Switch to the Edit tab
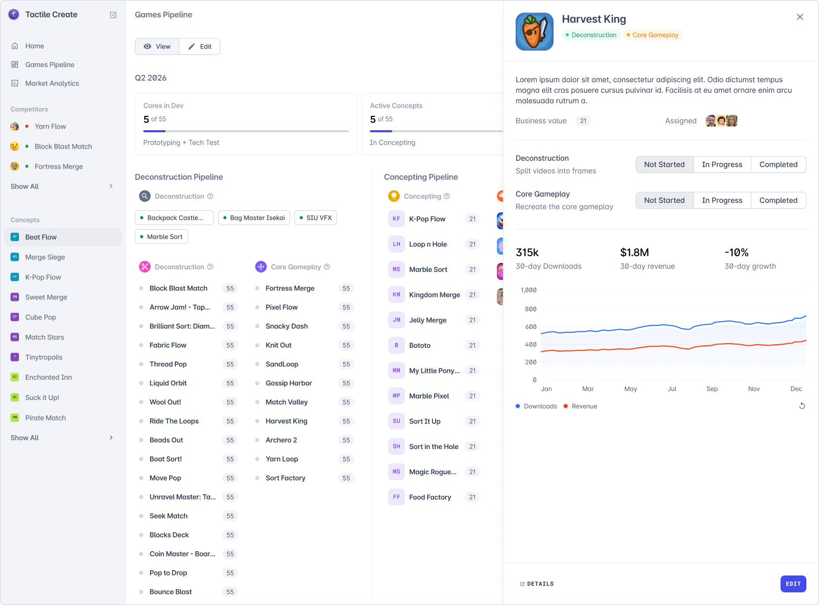This screenshot has width=819, height=605. pyautogui.click(x=200, y=46)
